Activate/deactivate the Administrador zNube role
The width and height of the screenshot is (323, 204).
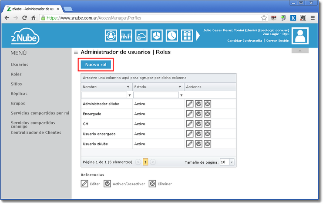click(199, 104)
